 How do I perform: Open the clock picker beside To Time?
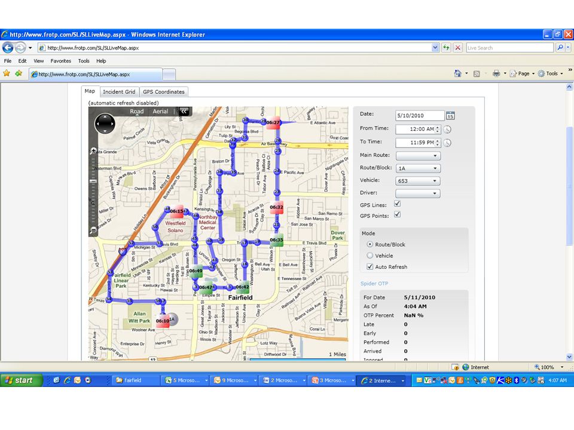[447, 143]
